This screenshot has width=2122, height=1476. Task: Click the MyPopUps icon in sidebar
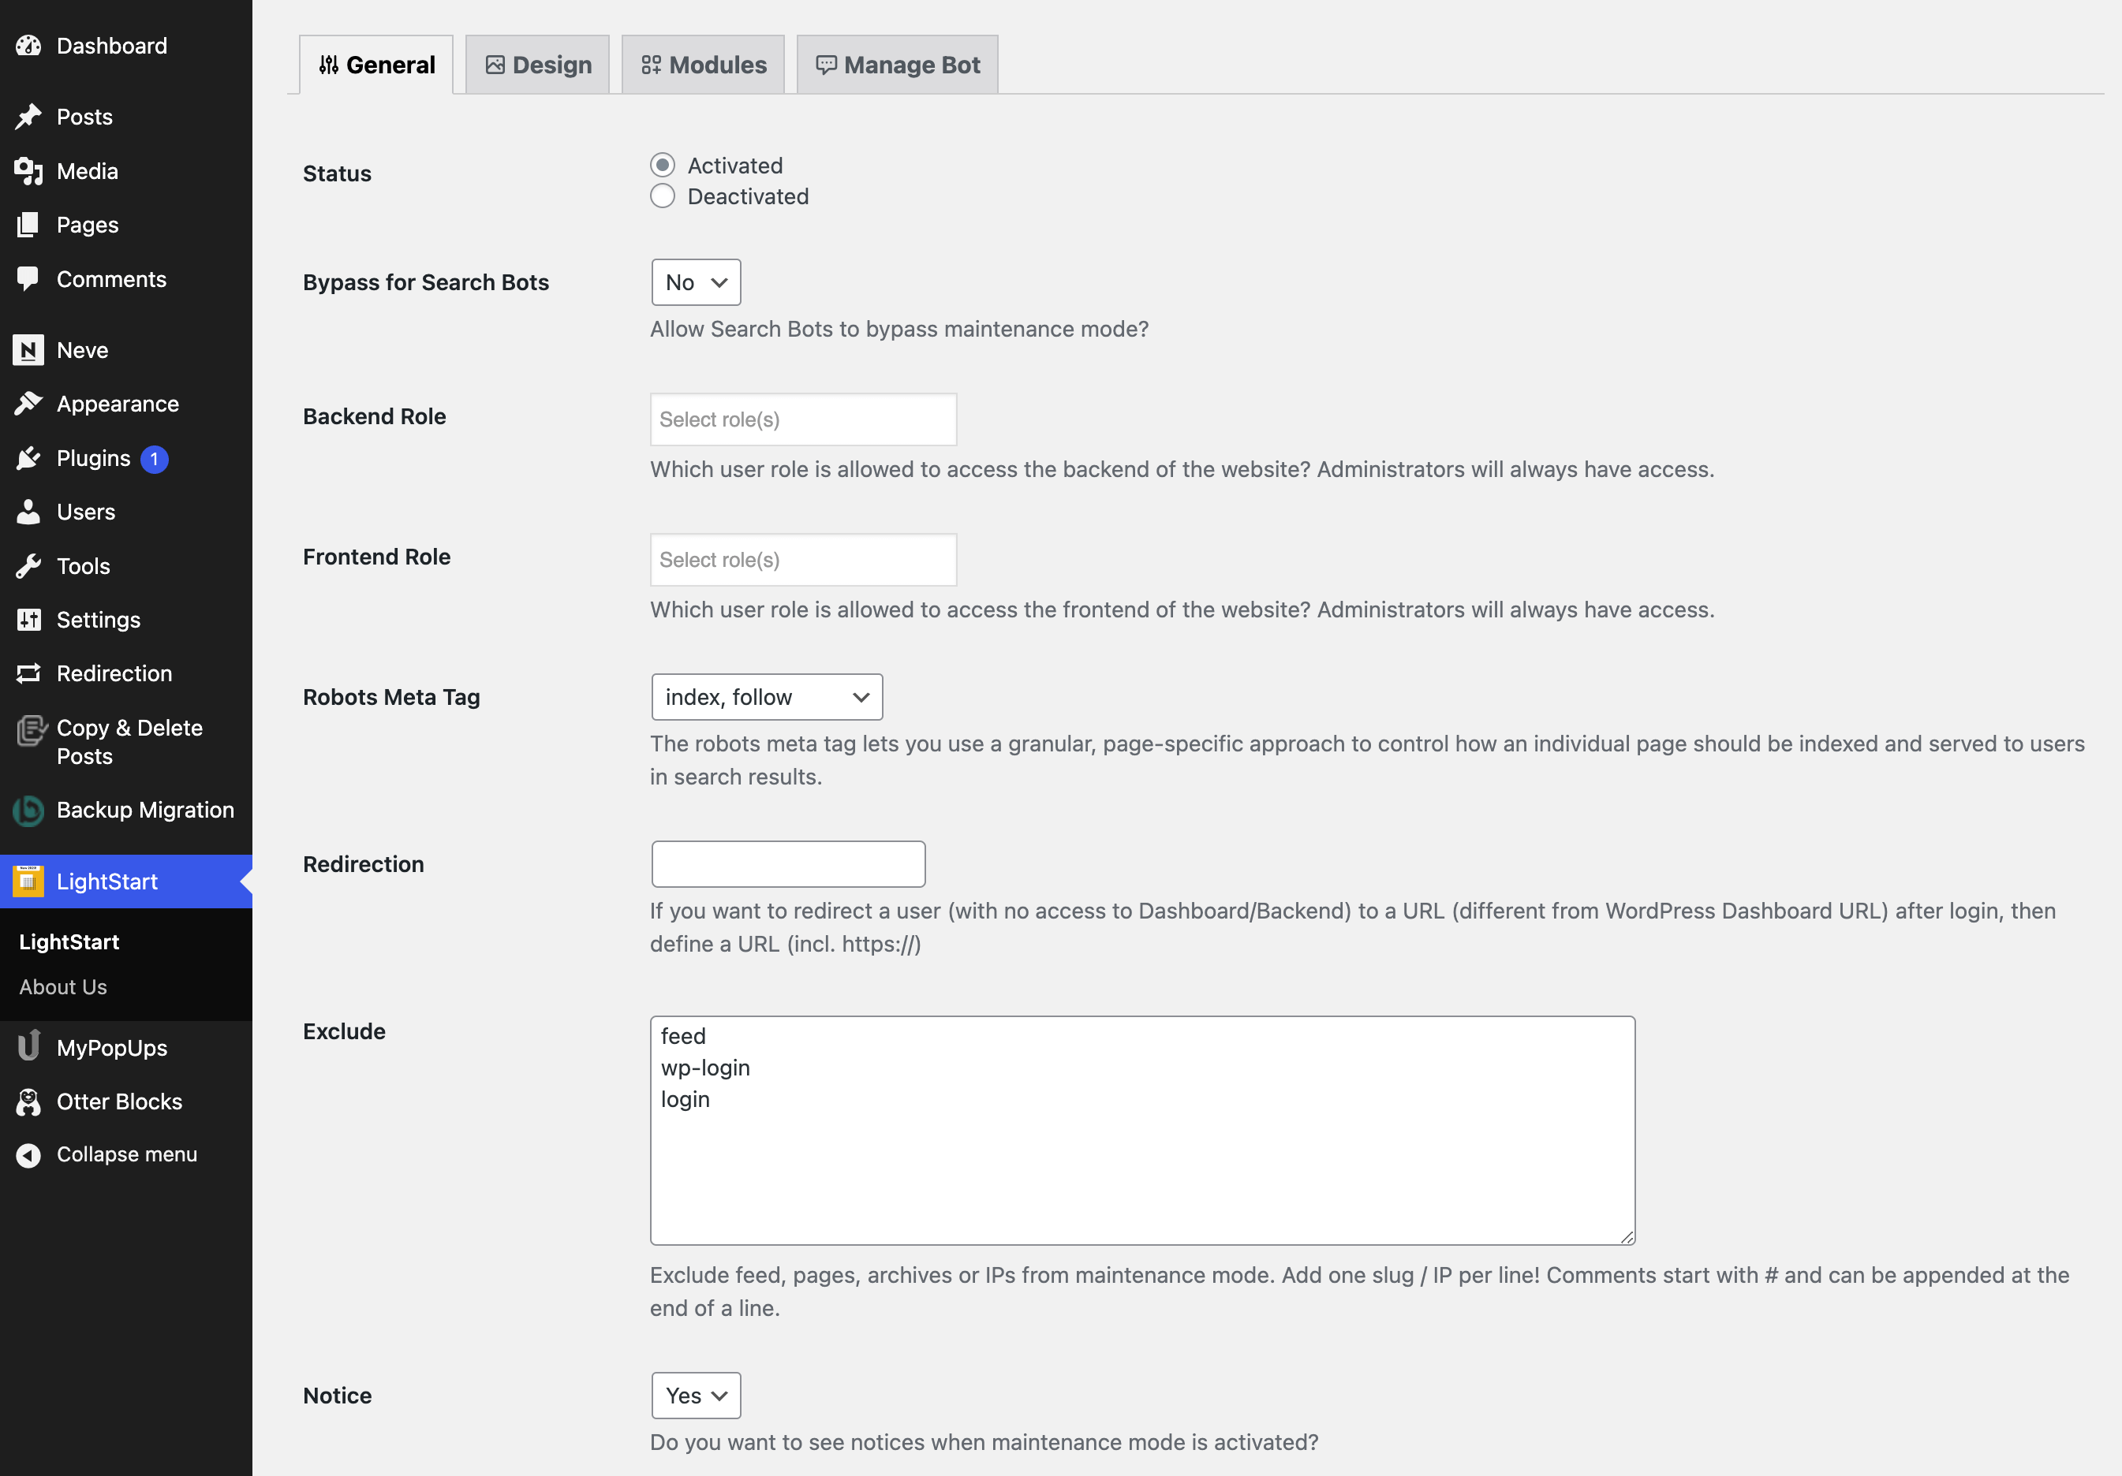28,1047
